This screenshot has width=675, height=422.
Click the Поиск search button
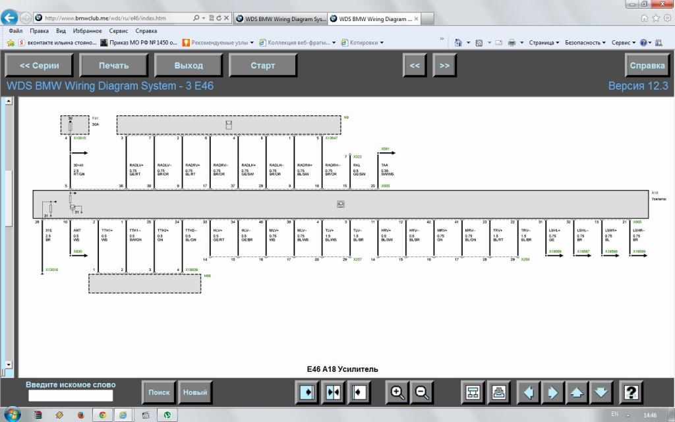point(159,392)
